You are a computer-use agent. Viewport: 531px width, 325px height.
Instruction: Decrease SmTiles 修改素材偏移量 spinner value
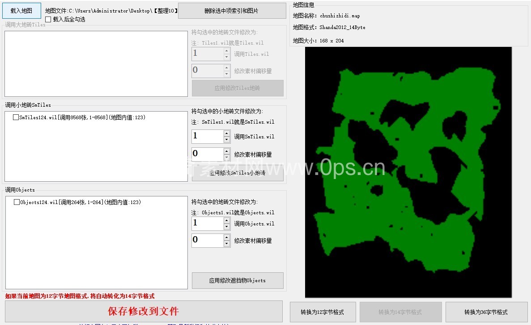(x=227, y=157)
